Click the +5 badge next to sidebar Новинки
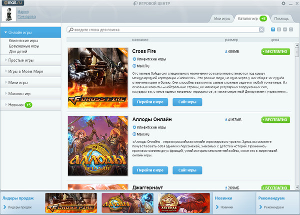 point(28,105)
